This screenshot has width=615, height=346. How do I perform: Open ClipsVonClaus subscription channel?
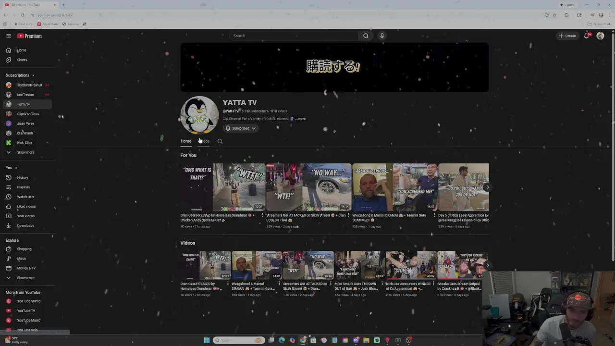click(27, 114)
